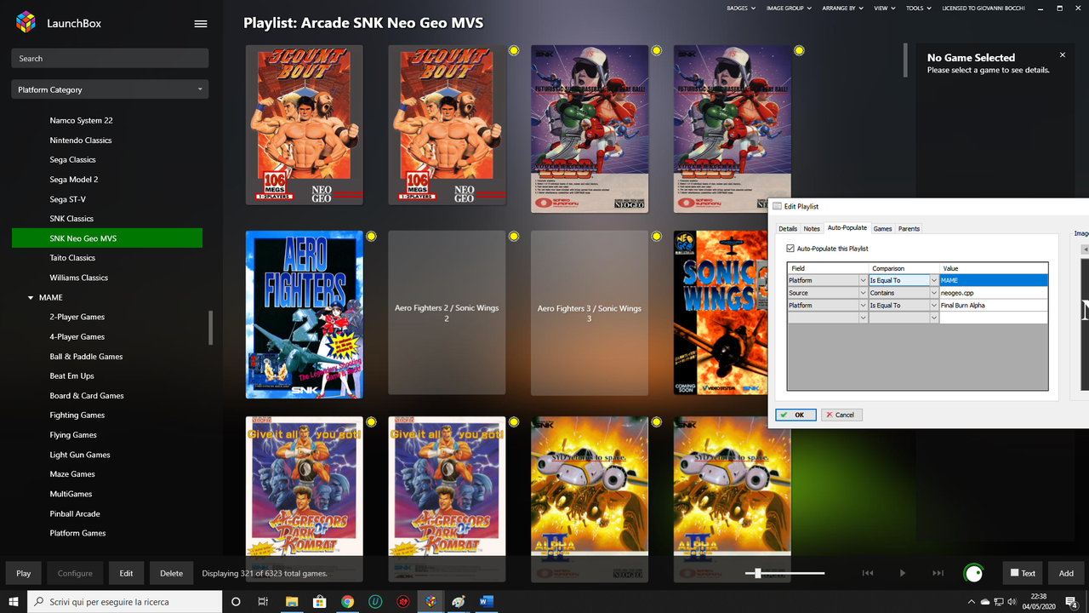The height and width of the screenshot is (613, 1089).
Task: Click the sidebar scrollbar thumb
Action: [210, 328]
